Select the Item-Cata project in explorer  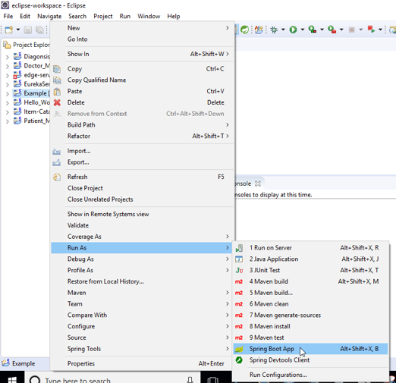coord(36,111)
